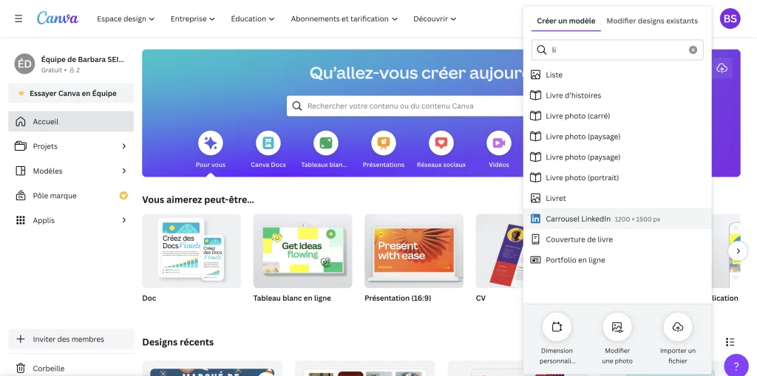
Task: Clear the search field with the X icon
Action: [693, 49]
